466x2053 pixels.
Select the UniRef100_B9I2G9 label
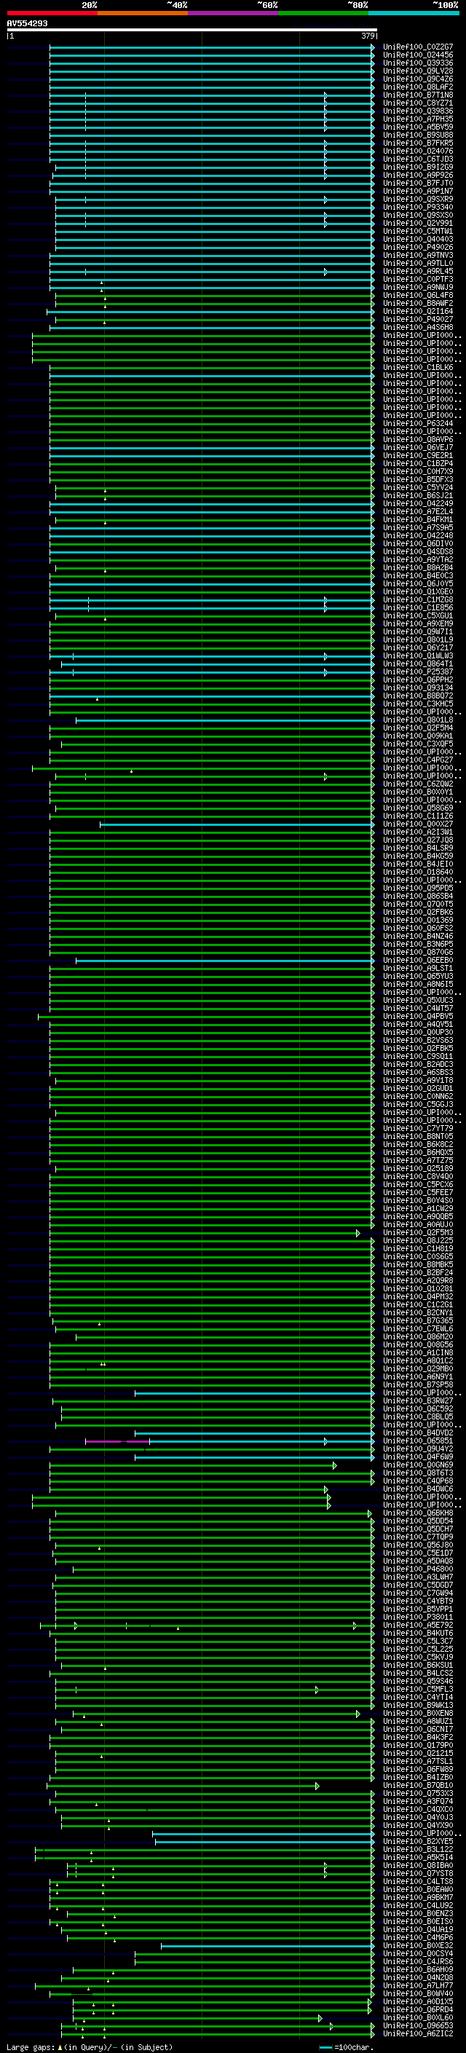[x=418, y=167]
